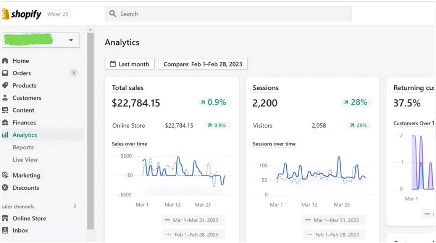
Task: Click the Orders inbox tray icon
Action: point(5,73)
